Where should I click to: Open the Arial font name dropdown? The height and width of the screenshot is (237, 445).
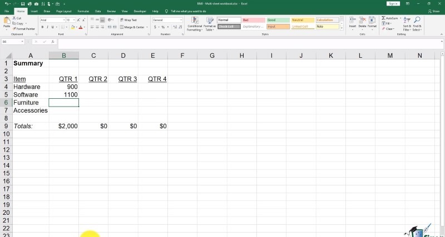point(62,20)
